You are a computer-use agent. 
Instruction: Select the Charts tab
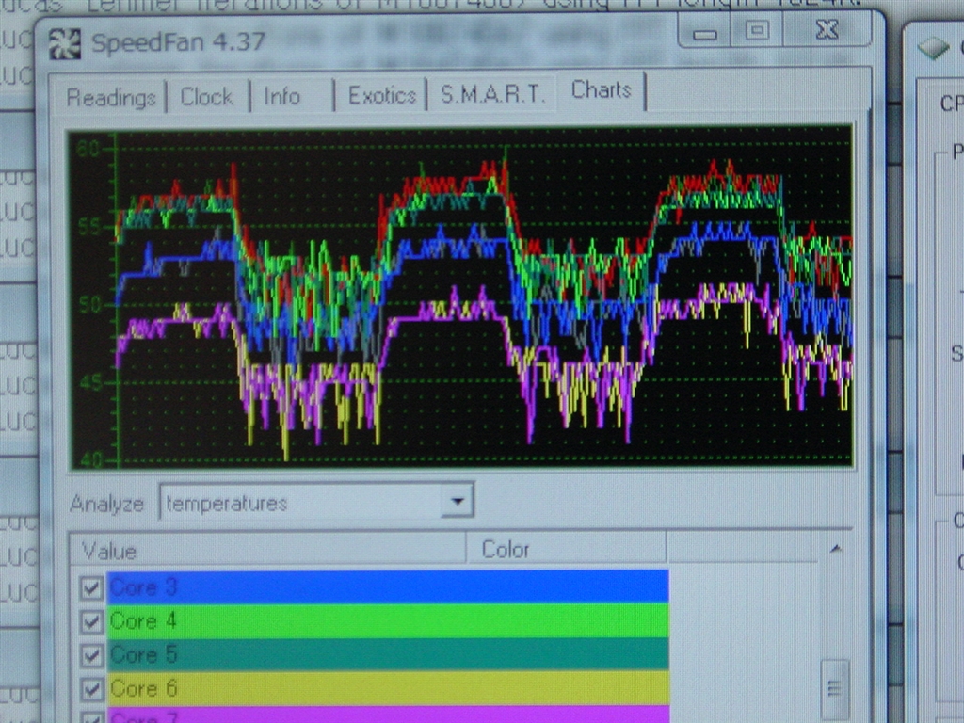point(601,90)
